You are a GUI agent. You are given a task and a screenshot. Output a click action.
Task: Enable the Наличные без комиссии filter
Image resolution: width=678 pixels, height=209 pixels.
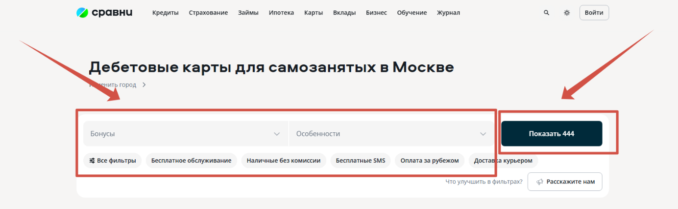[x=283, y=160]
